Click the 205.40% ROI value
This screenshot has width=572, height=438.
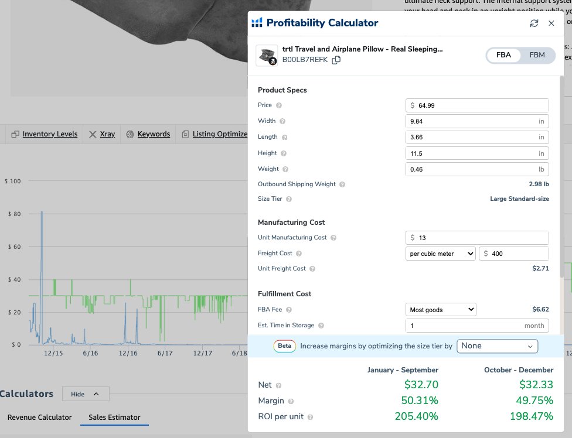[417, 416]
